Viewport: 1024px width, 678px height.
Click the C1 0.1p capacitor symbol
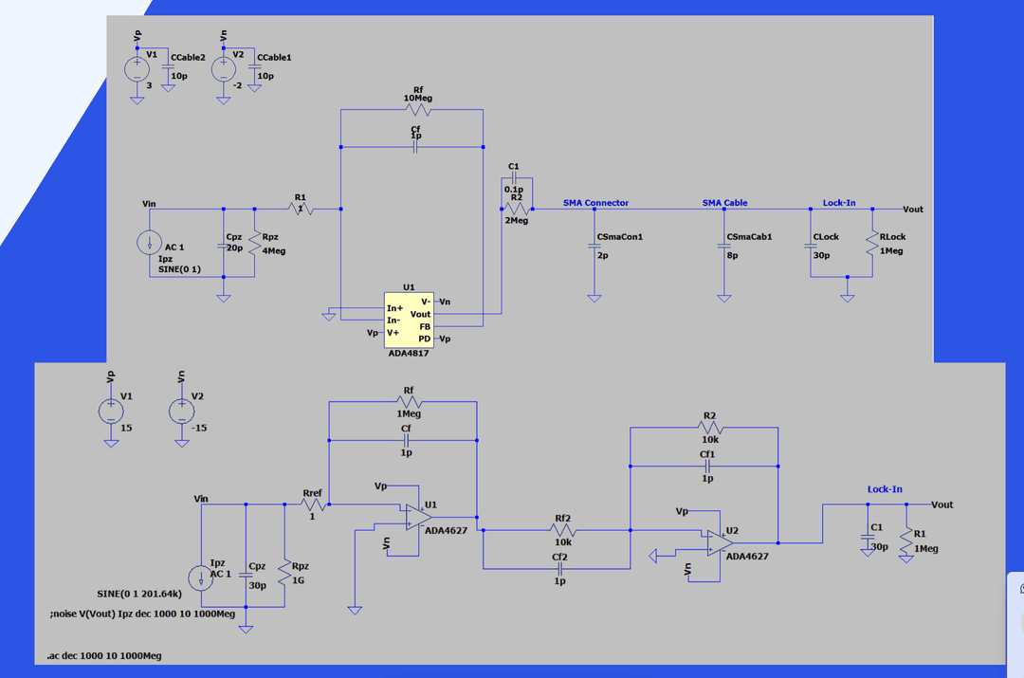513,179
